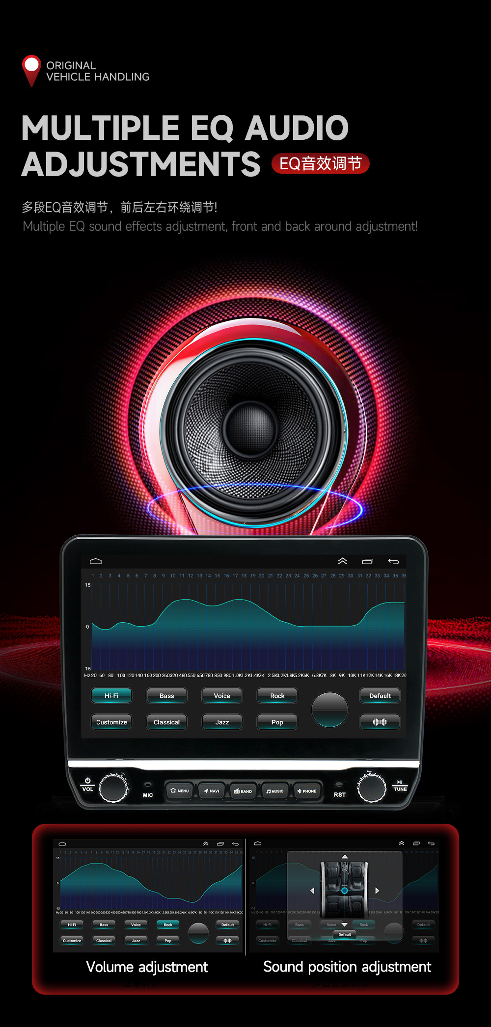Tap back arrow in Sound position screen
Screen dimensions: 491x1027
[x=432, y=843]
